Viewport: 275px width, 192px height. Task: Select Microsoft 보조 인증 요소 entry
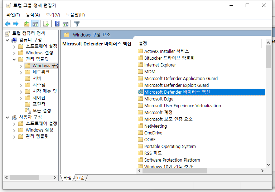point(168,119)
